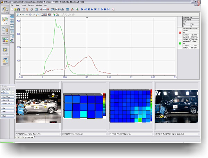Open the Window menu
The image size is (208, 158).
click(x=39, y=5)
